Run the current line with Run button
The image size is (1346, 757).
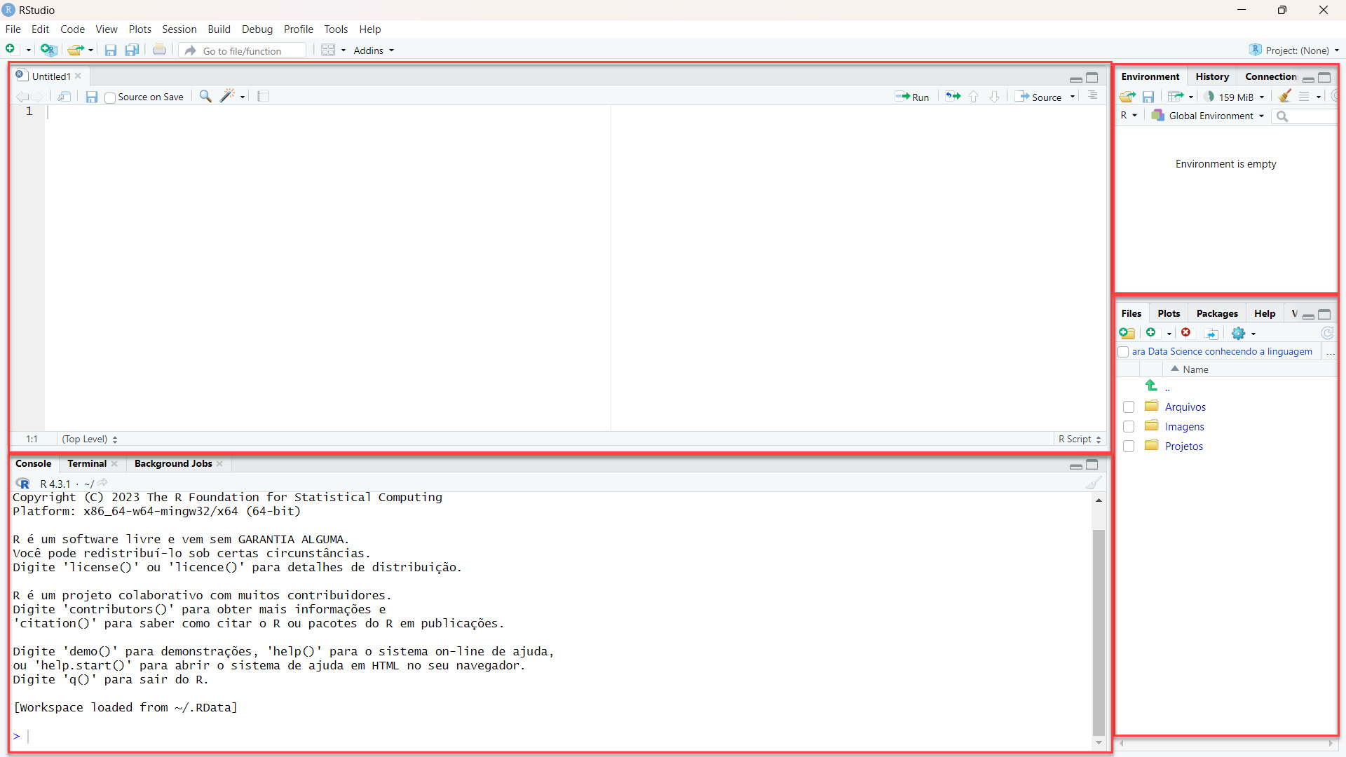[x=912, y=97]
